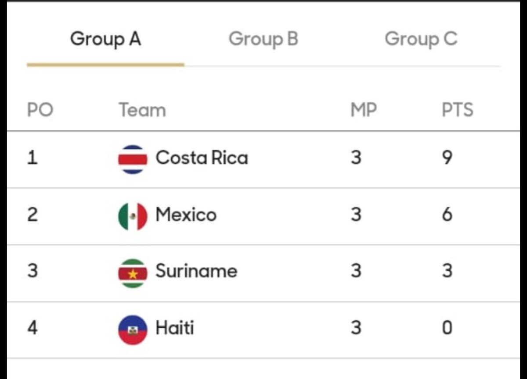
Task: Click Suriname's matches played value
Action: [x=356, y=271]
